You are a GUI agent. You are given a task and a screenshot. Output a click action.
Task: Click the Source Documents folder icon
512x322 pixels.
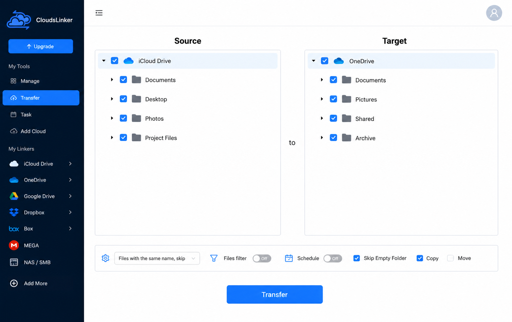(x=136, y=80)
